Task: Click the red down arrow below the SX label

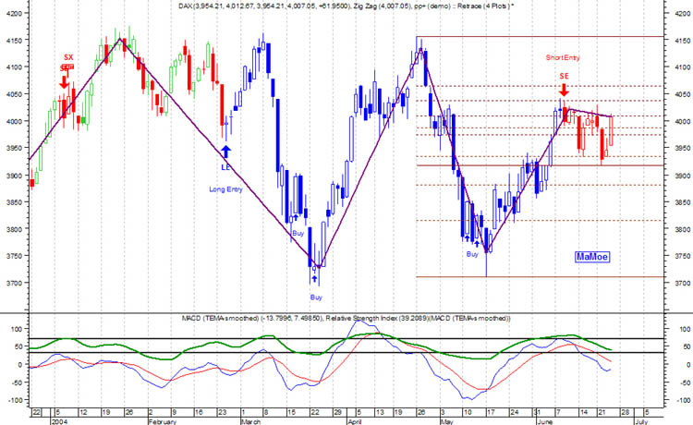Action: click(x=64, y=82)
